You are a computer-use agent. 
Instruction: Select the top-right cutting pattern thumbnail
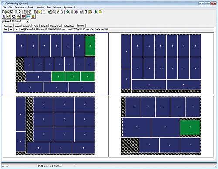[x=161, y=64]
